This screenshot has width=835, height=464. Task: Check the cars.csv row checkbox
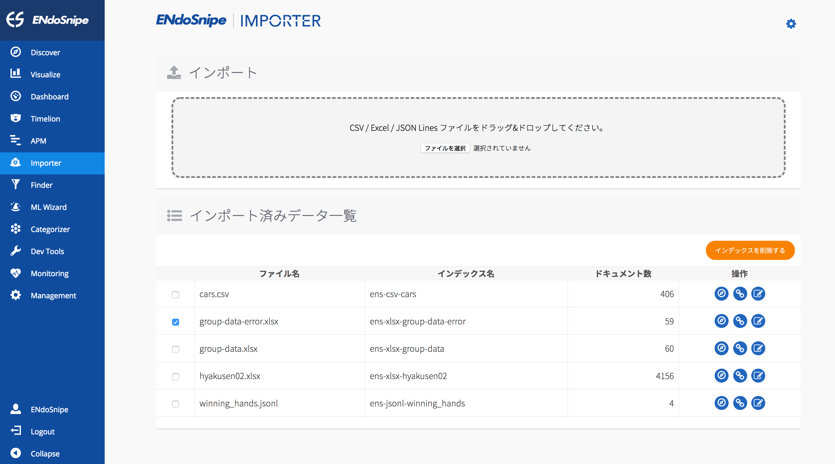pyautogui.click(x=175, y=295)
